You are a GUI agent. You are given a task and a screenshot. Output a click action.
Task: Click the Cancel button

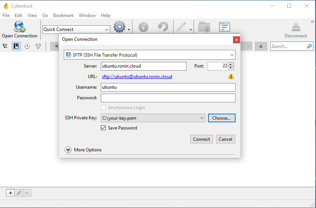click(225, 139)
